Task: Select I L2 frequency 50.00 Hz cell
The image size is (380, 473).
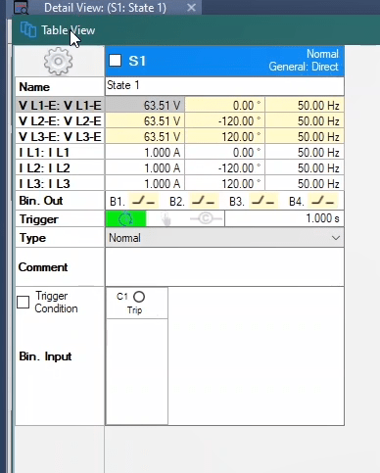Action: [305, 167]
